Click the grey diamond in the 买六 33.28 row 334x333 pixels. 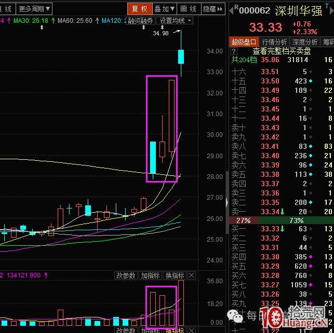[311, 275]
